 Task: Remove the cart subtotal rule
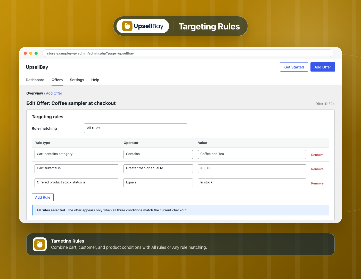pos(317,169)
